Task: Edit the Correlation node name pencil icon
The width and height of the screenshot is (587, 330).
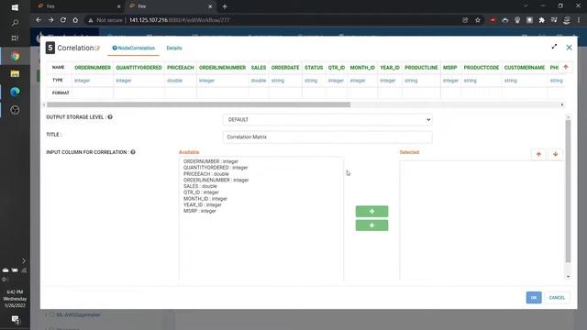Action: (x=97, y=48)
